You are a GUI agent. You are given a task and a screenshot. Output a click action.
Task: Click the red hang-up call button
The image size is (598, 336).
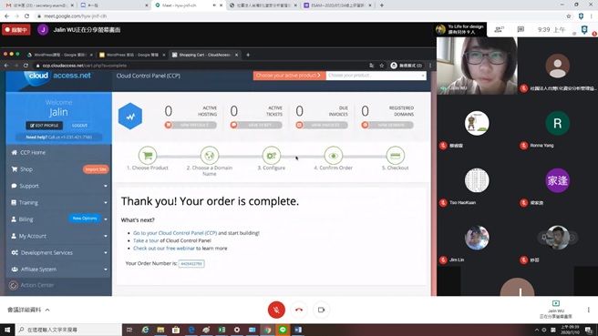click(x=299, y=310)
